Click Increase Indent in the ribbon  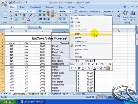(44, 19)
